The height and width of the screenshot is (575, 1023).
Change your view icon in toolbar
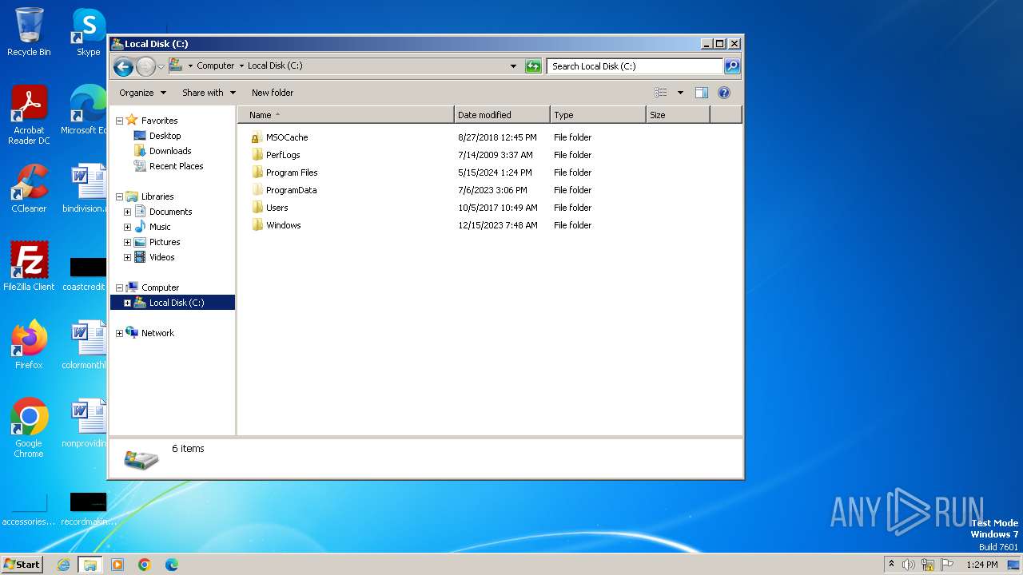(661, 93)
